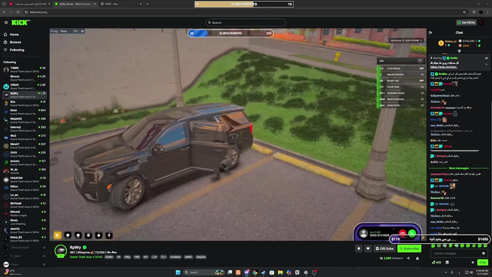This screenshot has height=277, width=492.
Task: Open Discord from the taskbar
Action: (x=247, y=272)
